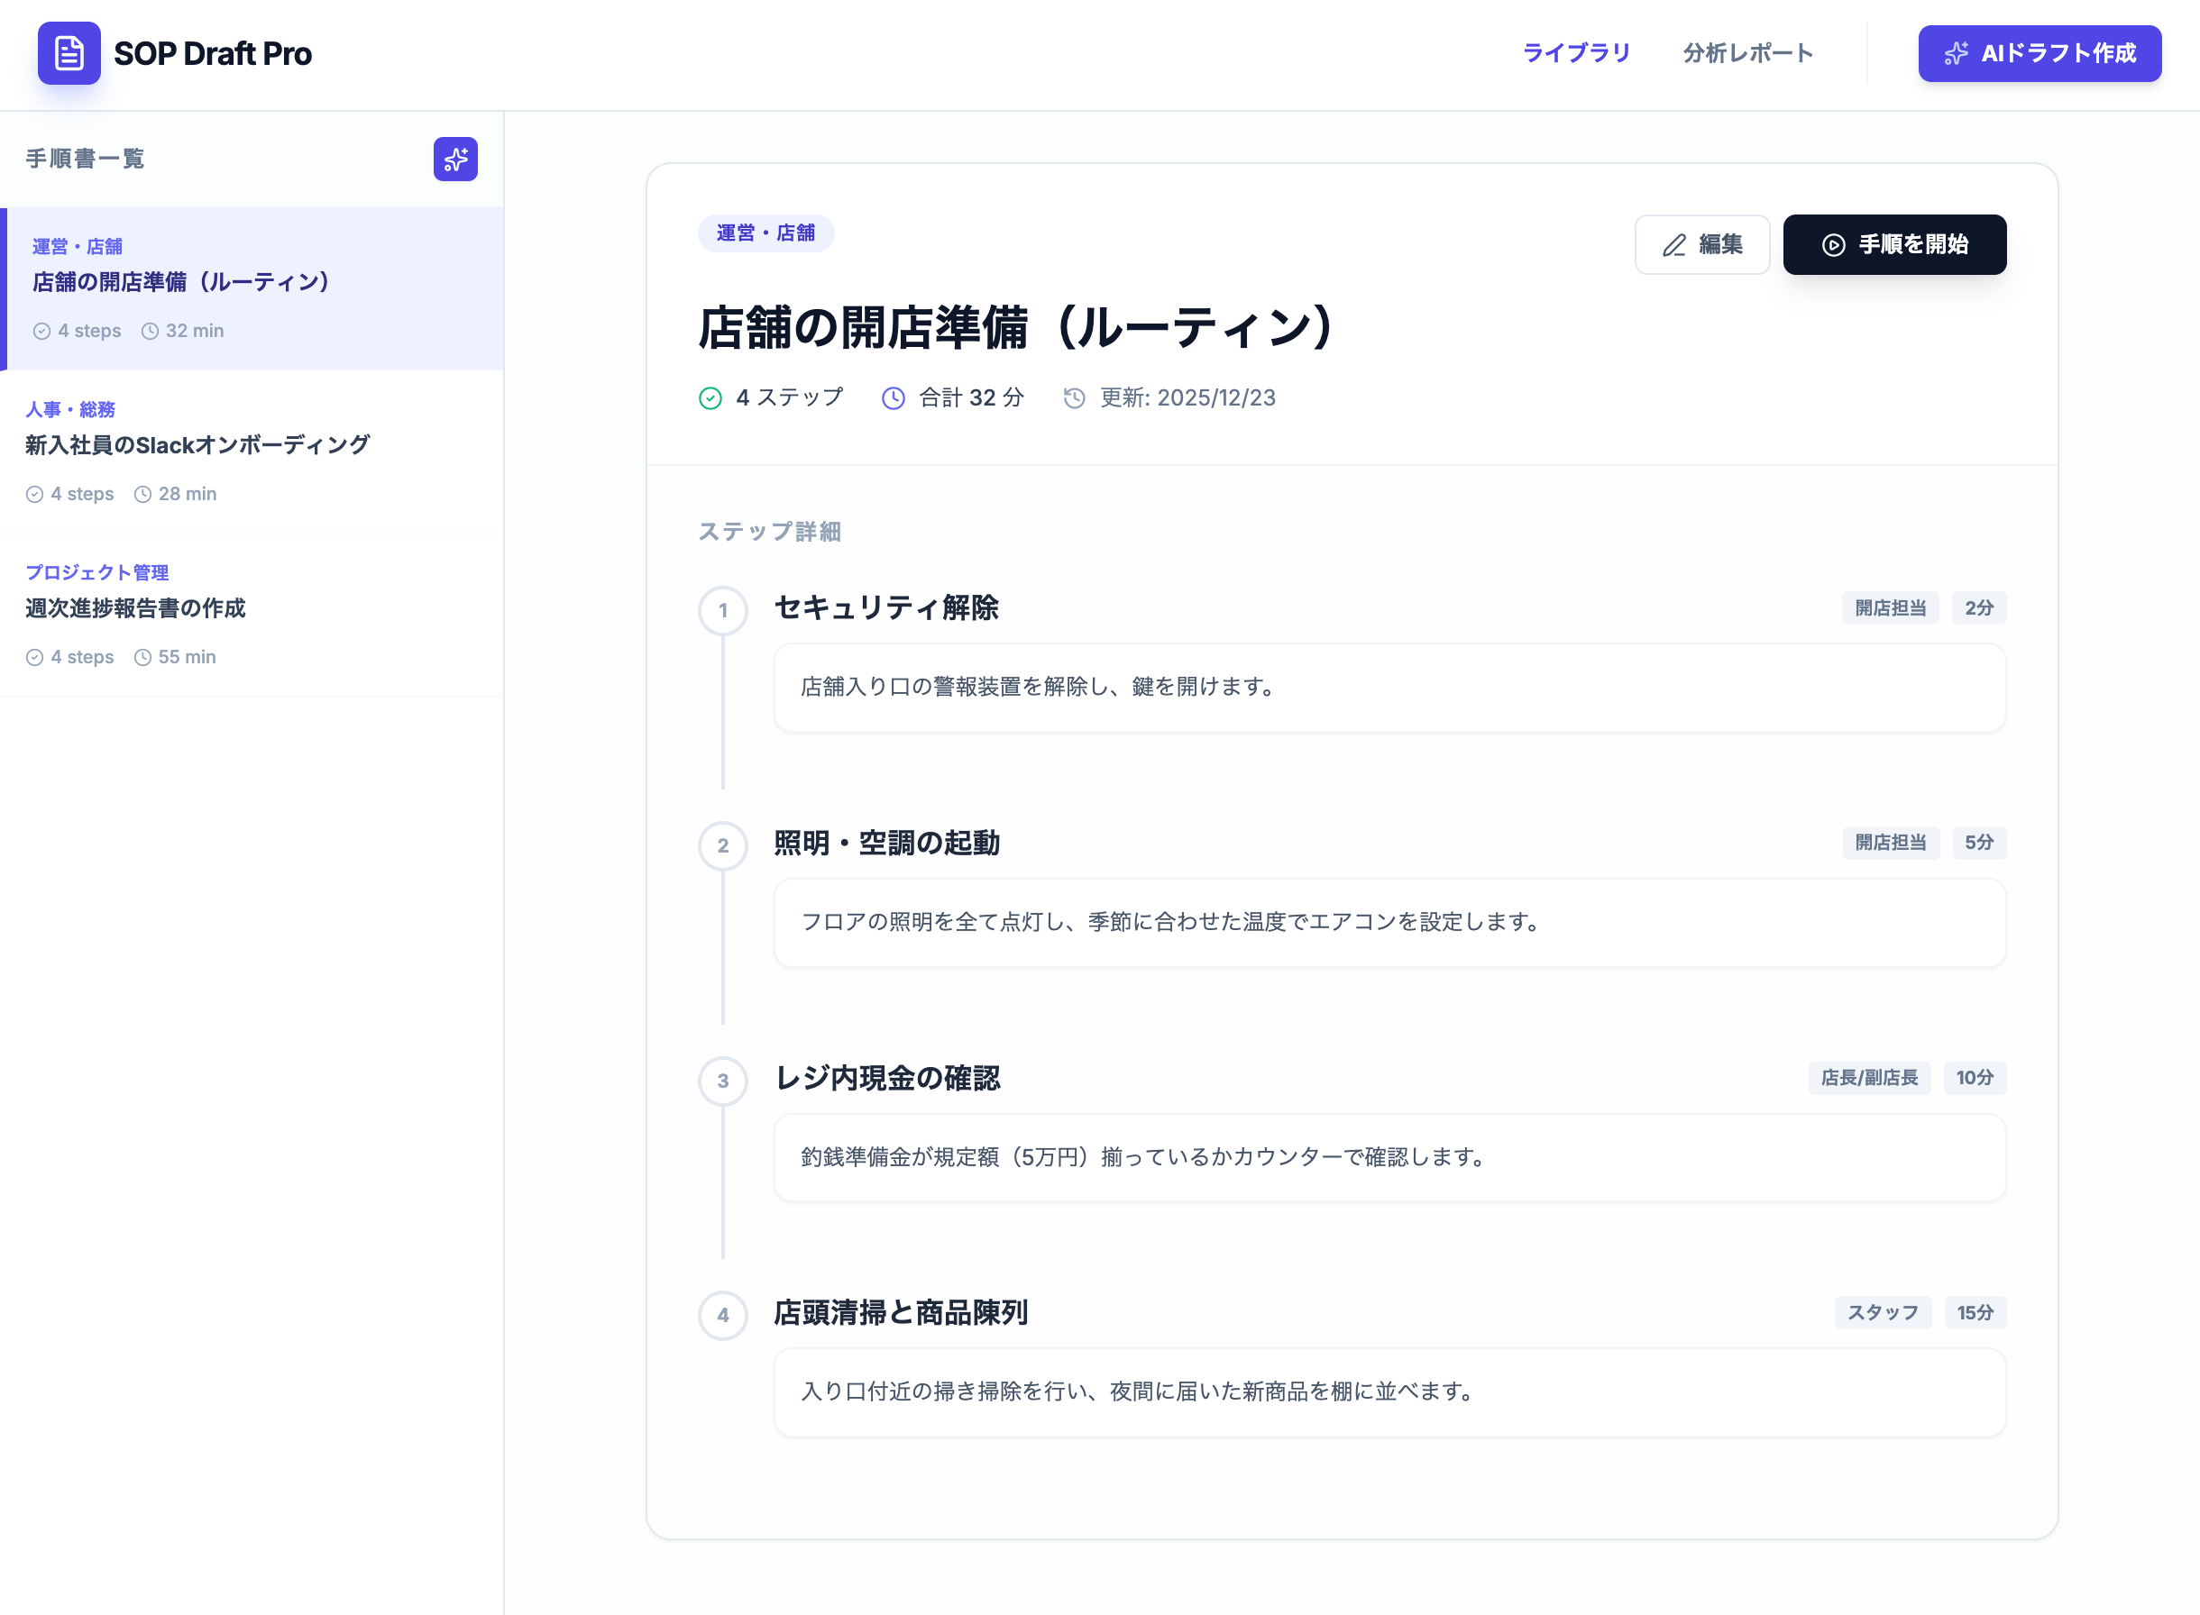The image size is (2200, 1615).
Task: Click step number 3 circle marker
Action: tap(722, 1081)
